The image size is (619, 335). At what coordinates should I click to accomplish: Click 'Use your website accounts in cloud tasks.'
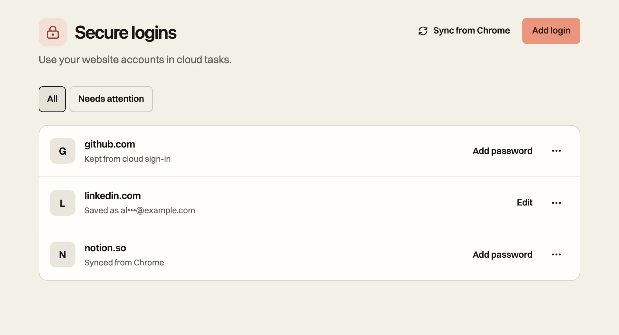click(135, 60)
